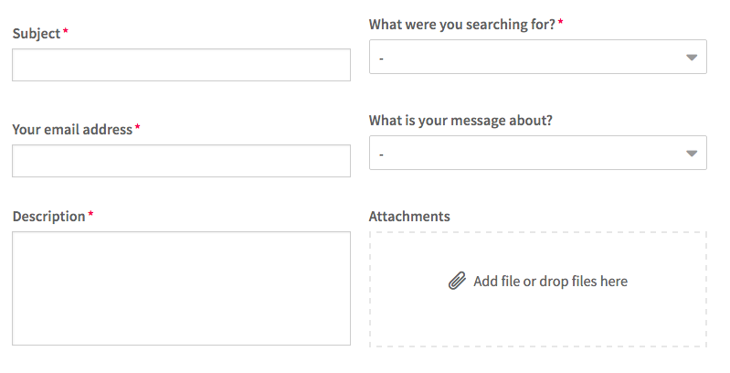Click the Subject text field
The image size is (730, 373).
181,65
